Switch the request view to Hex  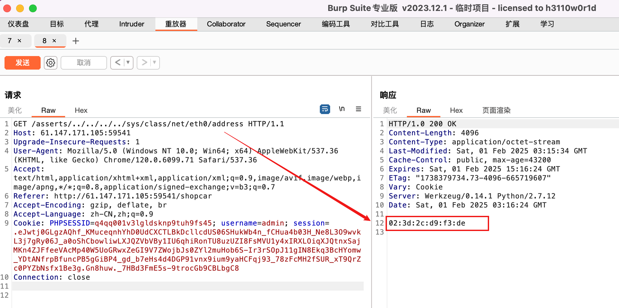point(81,110)
